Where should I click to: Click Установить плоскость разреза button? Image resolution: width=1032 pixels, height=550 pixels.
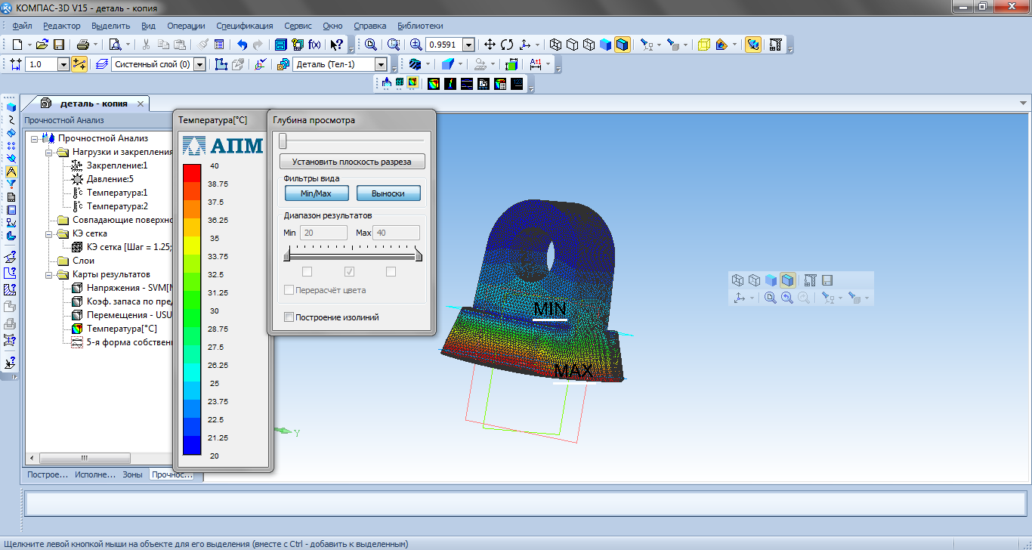pyautogui.click(x=352, y=162)
